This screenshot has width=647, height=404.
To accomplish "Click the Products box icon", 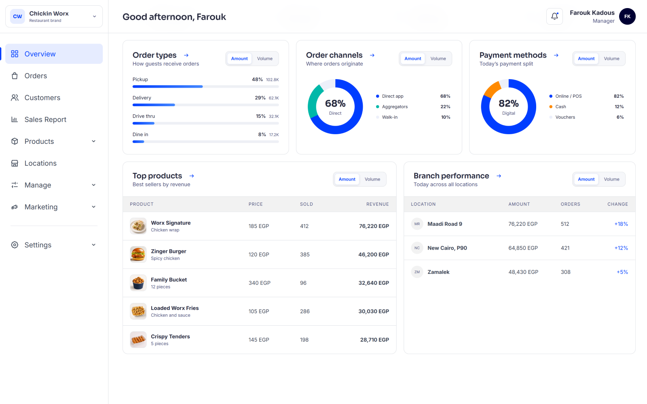I will pos(15,141).
